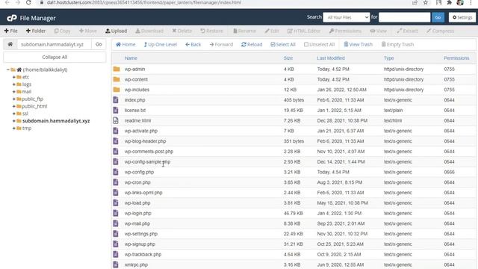The width and height of the screenshot is (478, 269).
Task: Expand the logs folder tree node
Action: coord(13,84)
